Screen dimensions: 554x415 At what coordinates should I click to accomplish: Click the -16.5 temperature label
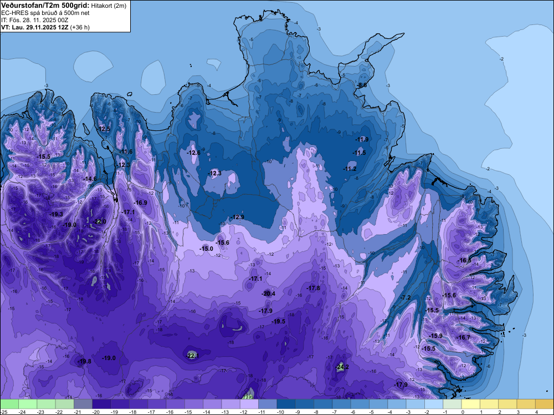(x=465, y=261)
